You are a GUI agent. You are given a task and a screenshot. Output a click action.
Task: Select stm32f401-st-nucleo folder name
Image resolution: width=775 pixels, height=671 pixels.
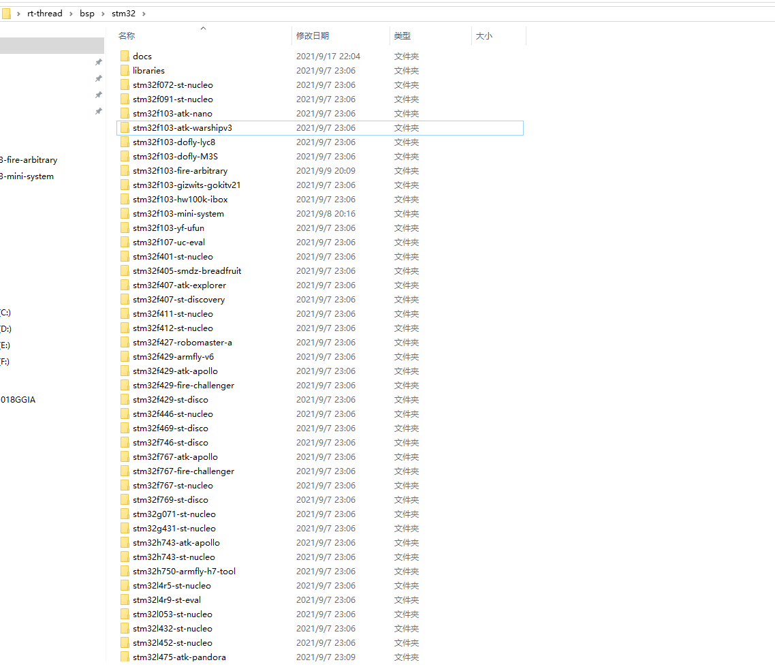pos(173,257)
